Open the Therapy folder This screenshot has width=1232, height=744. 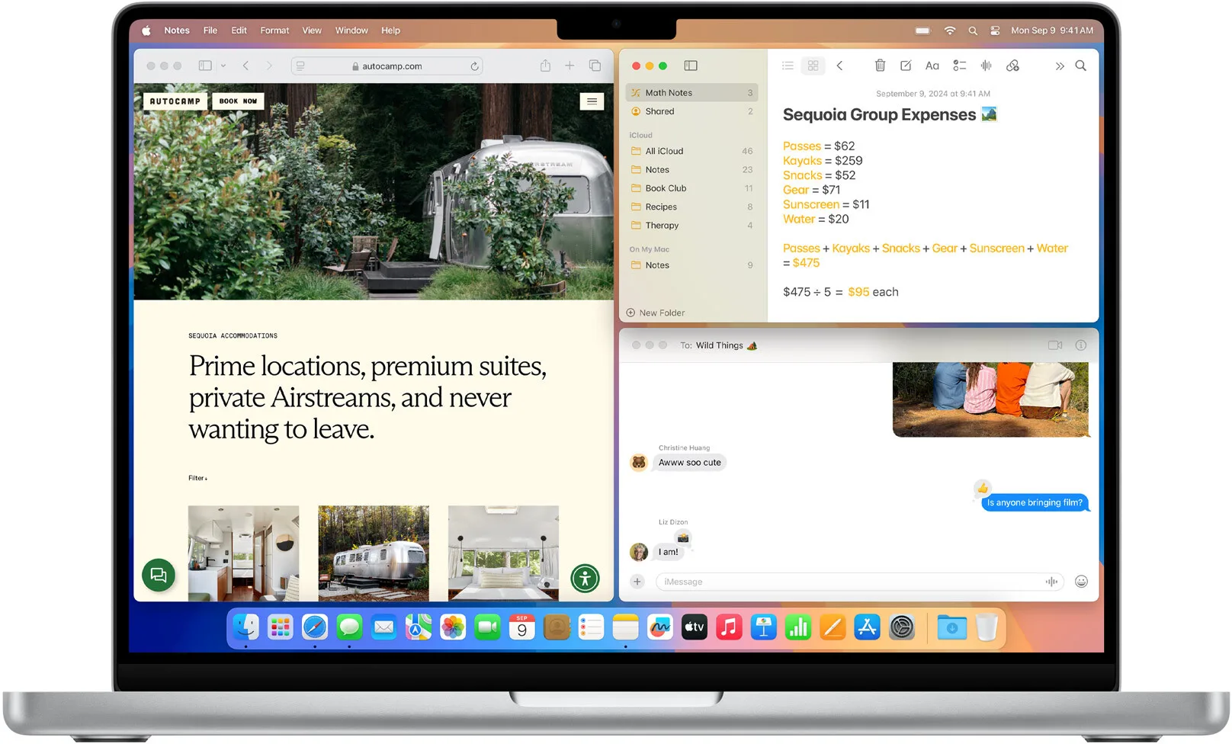(691, 226)
